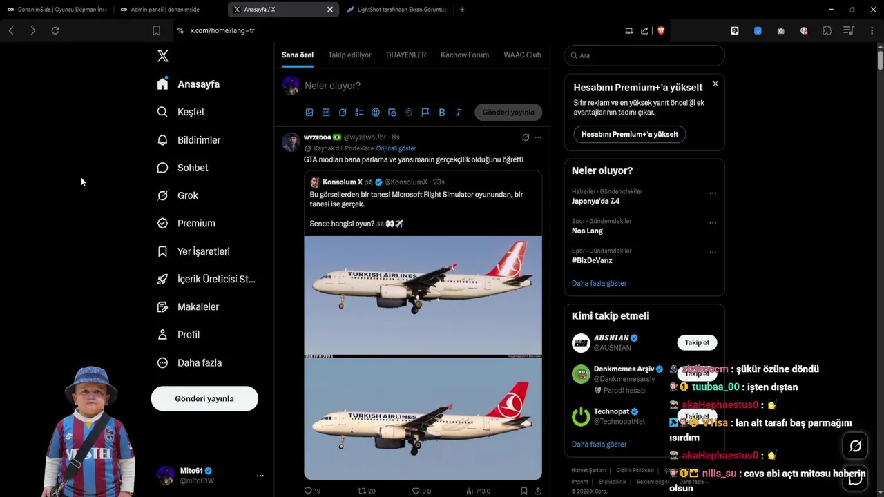Image resolution: width=884 pixels, height=497 pixels.
Task: Click Grok explain icon on WYZEDOG post
Action: click(526, 137)
